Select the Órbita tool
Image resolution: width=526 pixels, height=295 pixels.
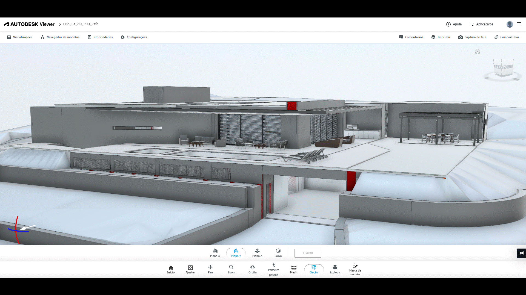252,269
